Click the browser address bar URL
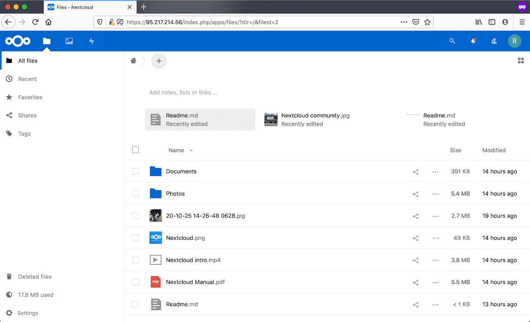 pyautogui.click(x=202, y=22)
